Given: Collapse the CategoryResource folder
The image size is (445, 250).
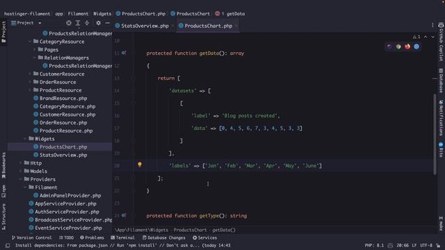Looking at the screenshot, I should 30,42.
